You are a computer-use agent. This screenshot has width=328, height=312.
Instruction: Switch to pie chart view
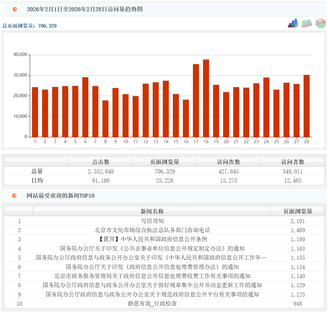320,23
